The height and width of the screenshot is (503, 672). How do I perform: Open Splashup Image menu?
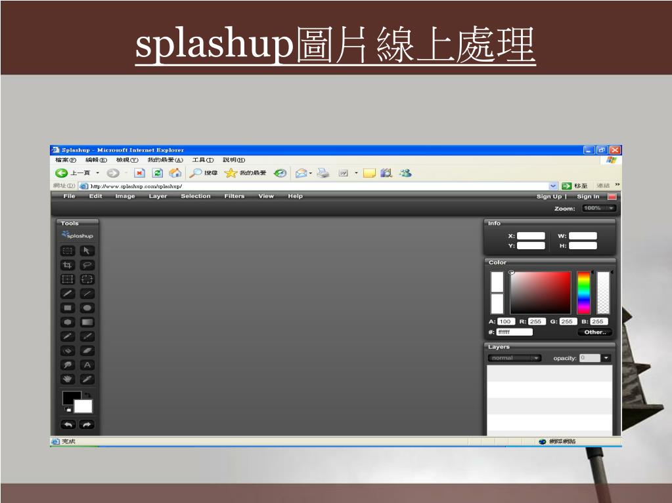[x=125, y=196]
